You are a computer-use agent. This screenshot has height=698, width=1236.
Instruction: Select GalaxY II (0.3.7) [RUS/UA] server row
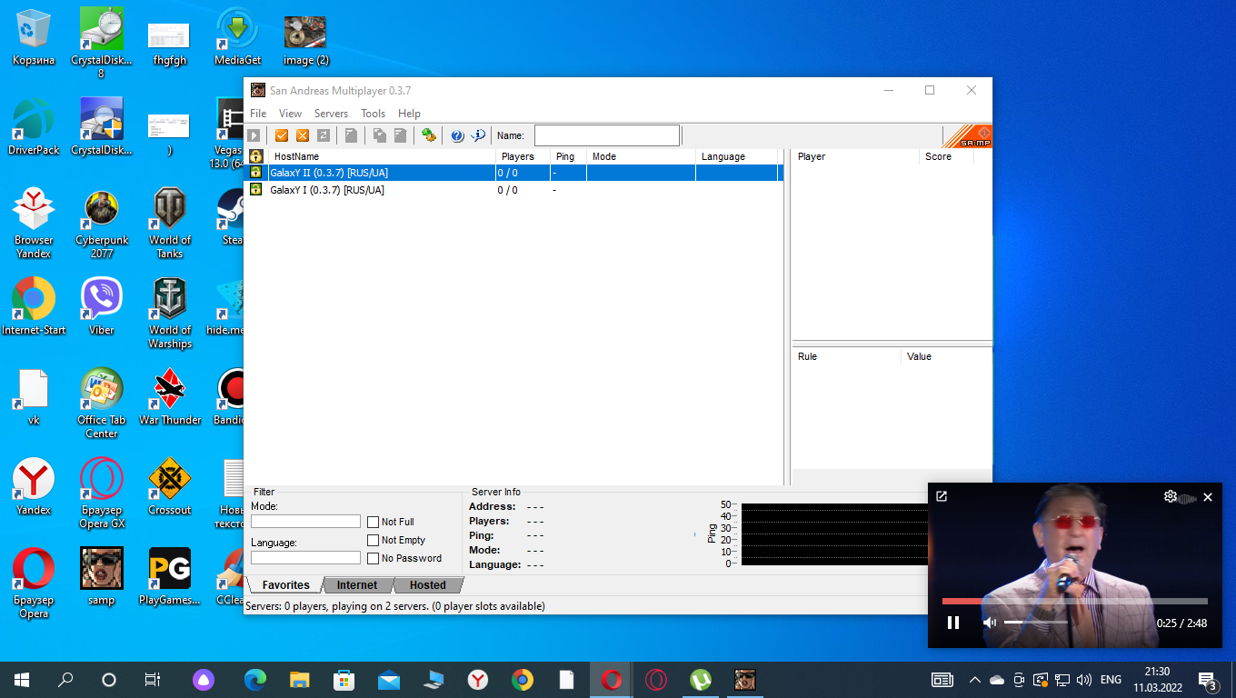[x=513, y=173]
